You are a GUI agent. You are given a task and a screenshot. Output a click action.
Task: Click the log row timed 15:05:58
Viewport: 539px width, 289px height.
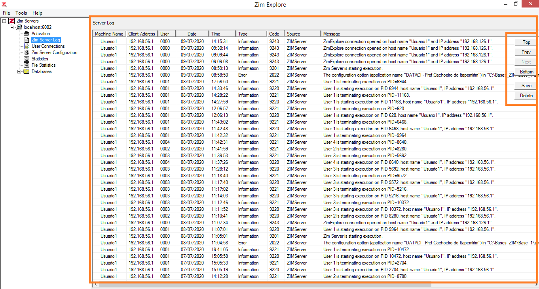(x=315, y=256)
